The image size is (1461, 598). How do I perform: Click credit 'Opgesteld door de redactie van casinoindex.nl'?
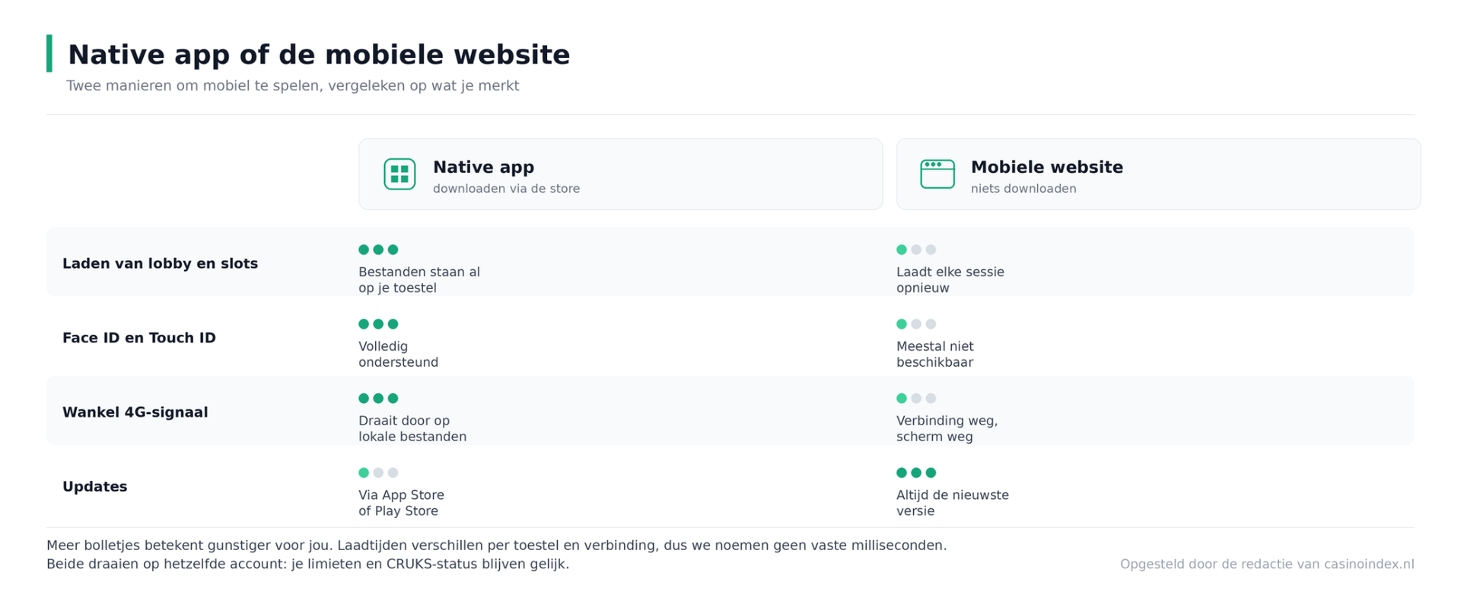tap(1267, 565)
